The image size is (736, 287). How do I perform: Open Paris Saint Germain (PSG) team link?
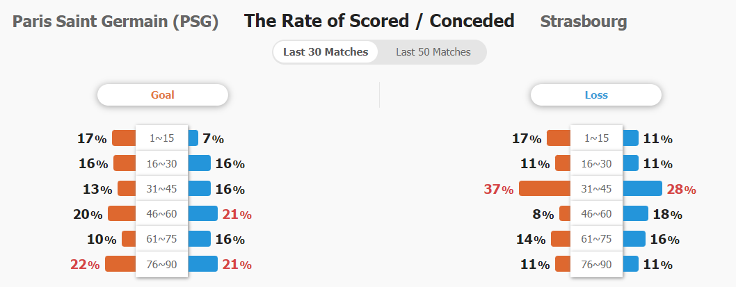coord(115,22)
